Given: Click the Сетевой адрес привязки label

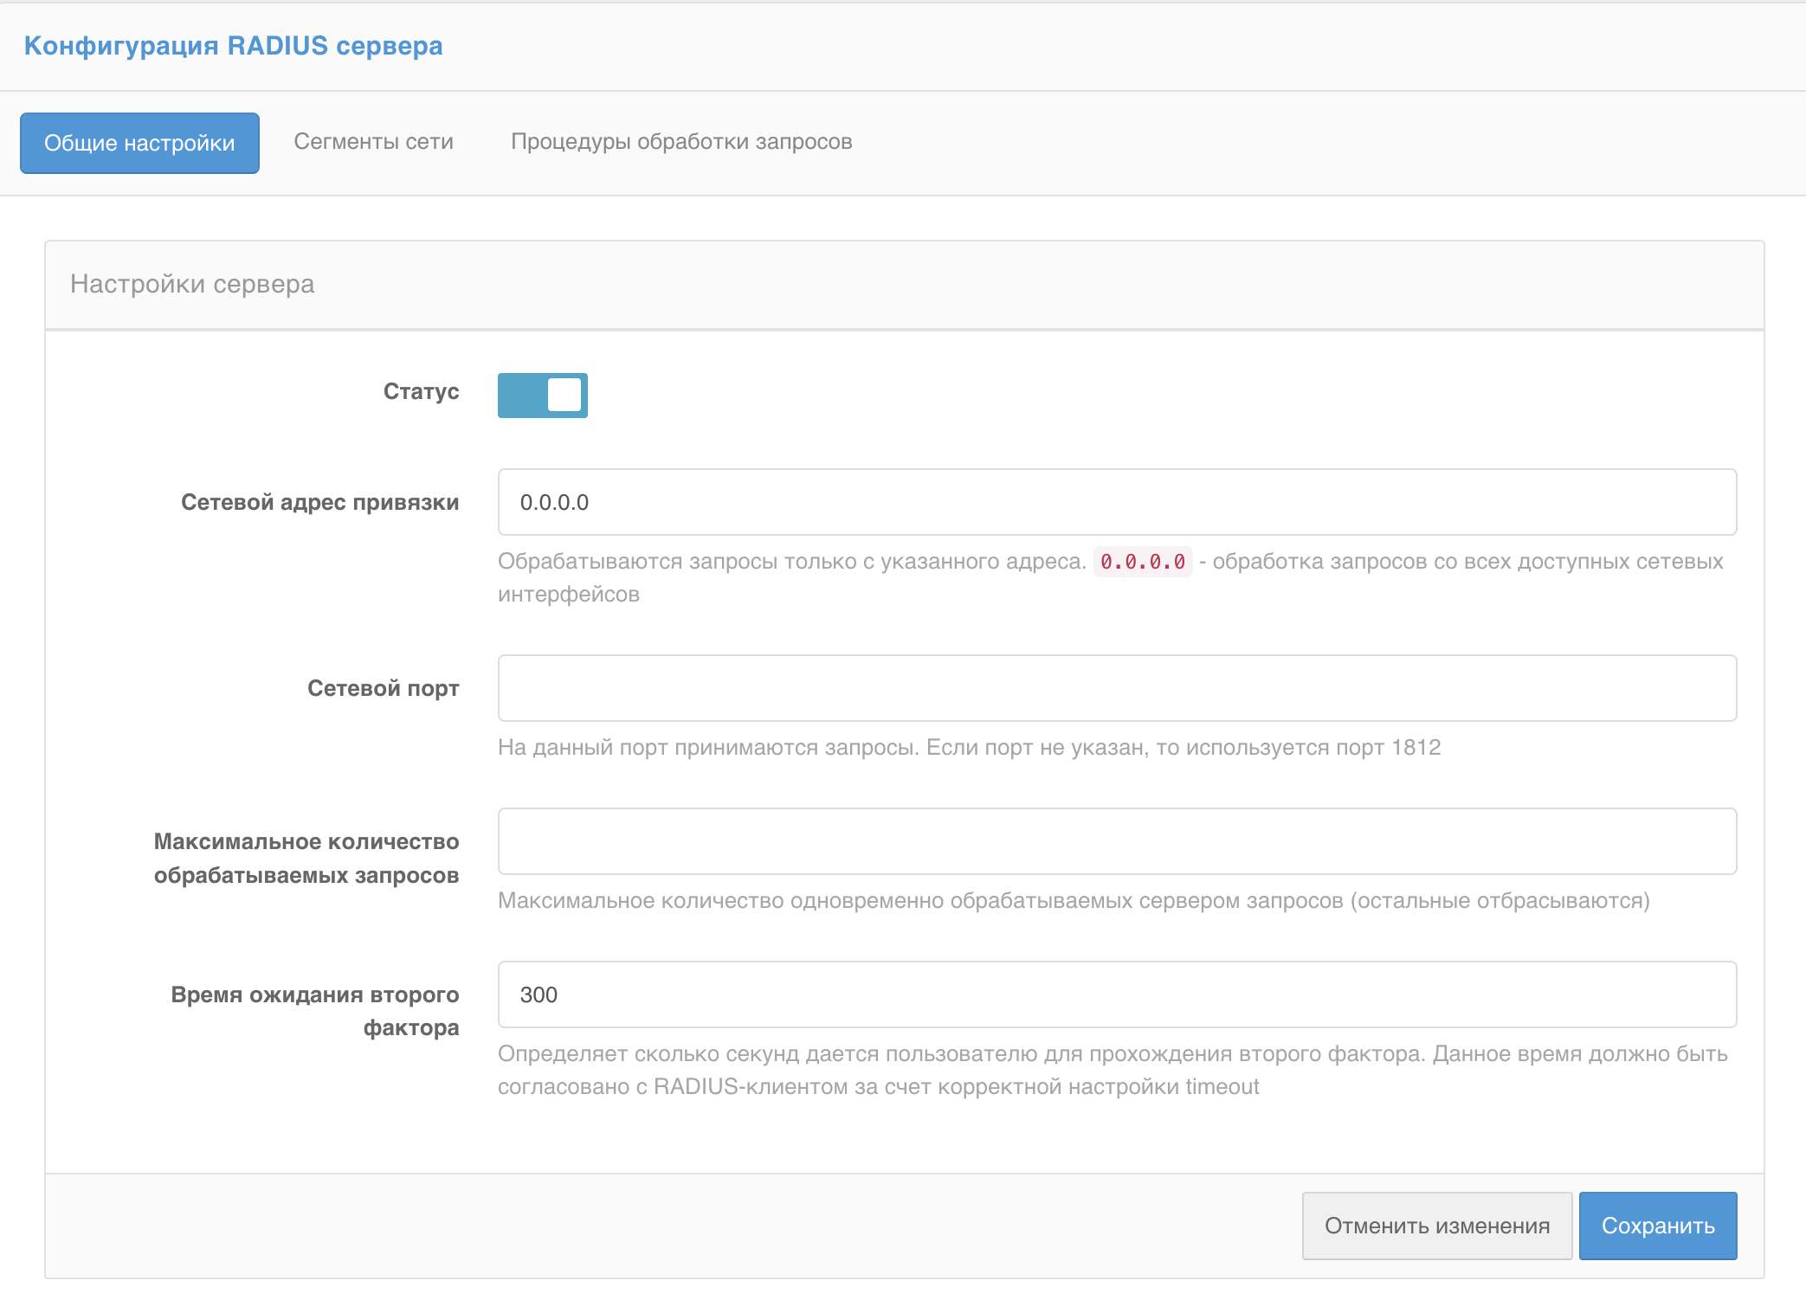Looking at the screenshot, I should click(319, 502).
